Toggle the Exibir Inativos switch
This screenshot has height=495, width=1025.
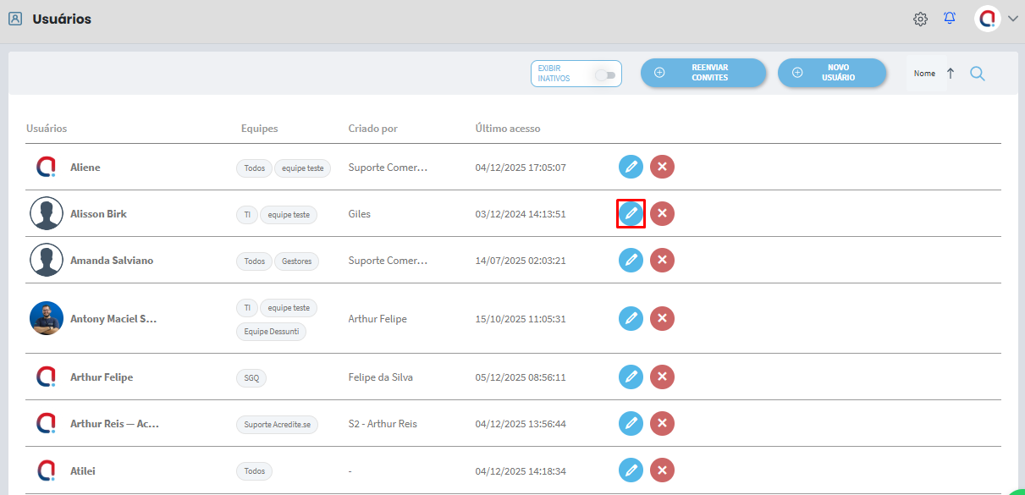pyautogui.click(x=604, y=75)
